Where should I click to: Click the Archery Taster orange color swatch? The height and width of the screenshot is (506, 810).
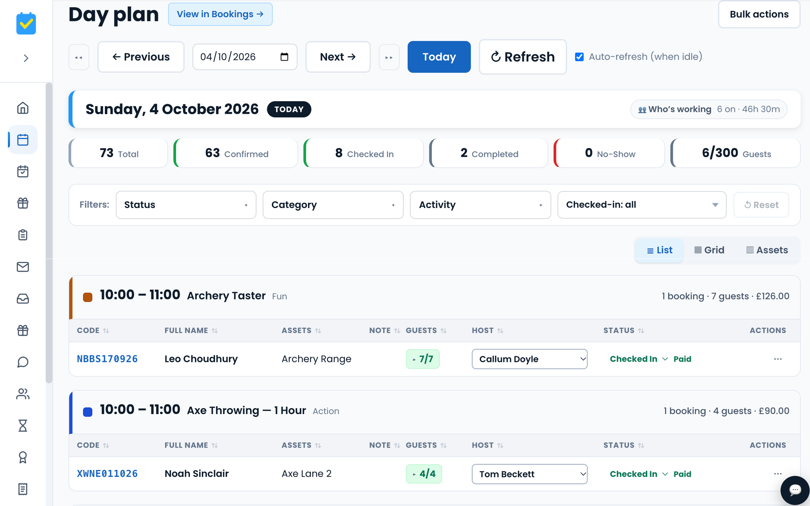click(87, 297)
